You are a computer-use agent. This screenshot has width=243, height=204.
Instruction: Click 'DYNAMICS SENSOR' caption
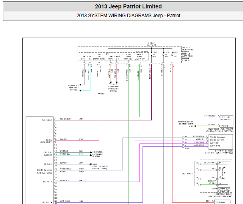[224, 151]
